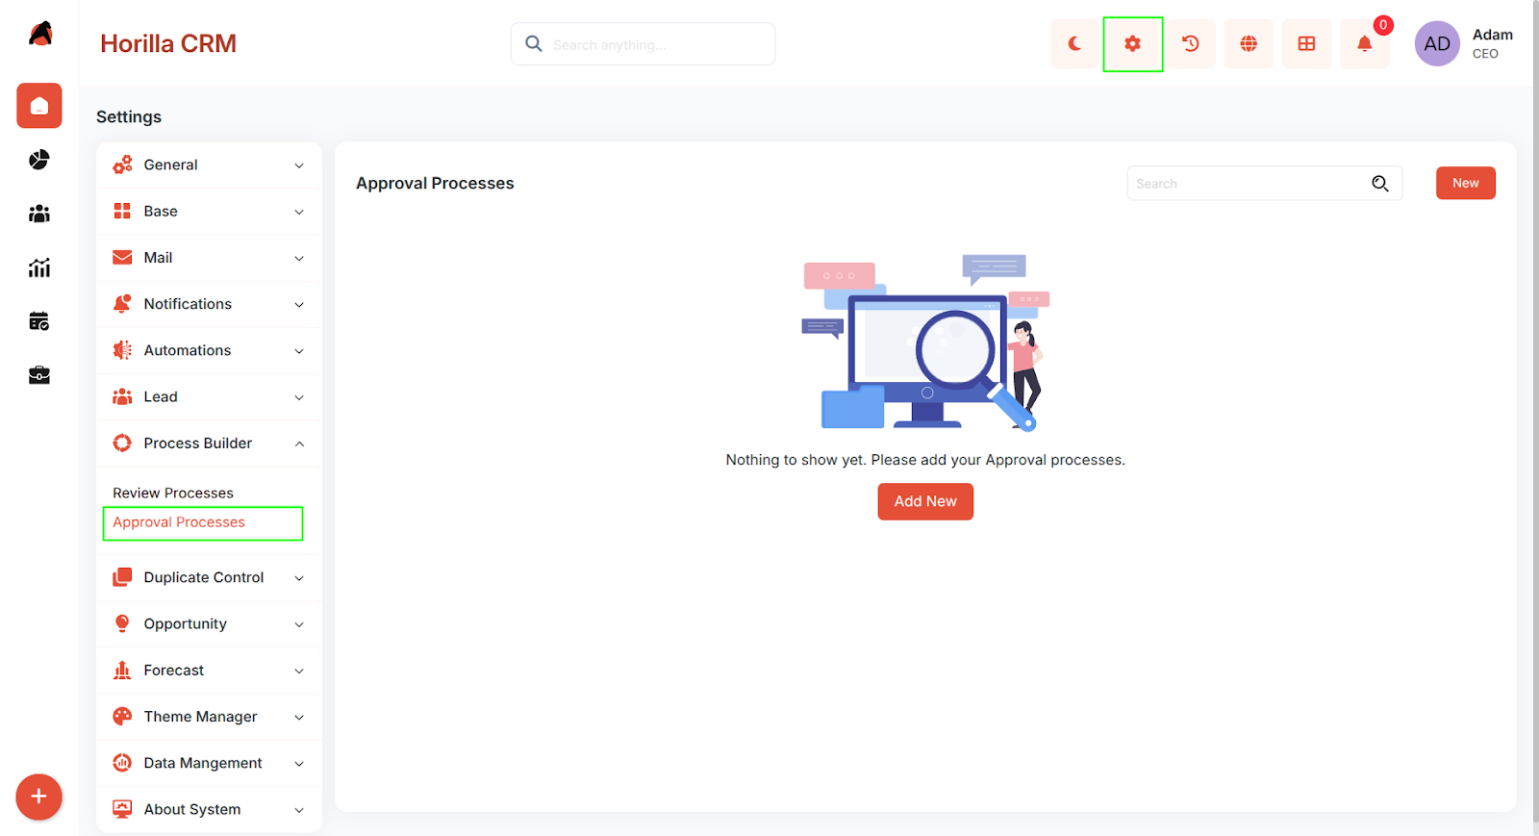Go to Home in the left sidebar

pyautogui.click(x=39, y=106)
